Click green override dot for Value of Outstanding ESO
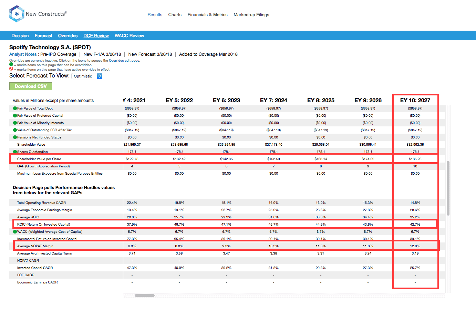 15,130
